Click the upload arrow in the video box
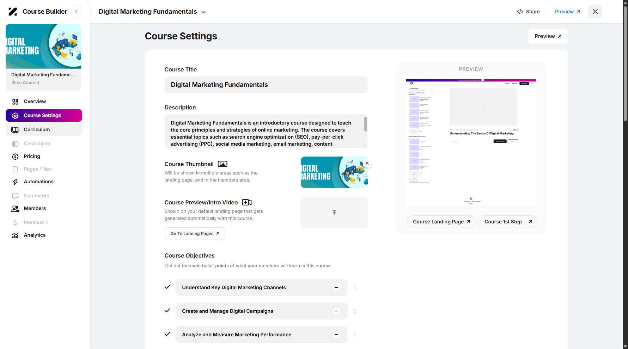Screen dimensions: 628x349 [334, 212]
